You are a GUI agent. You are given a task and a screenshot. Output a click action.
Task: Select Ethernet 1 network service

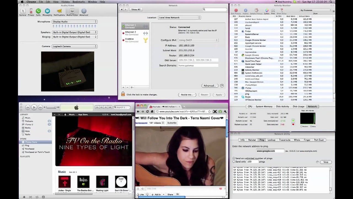coord(135,26)
